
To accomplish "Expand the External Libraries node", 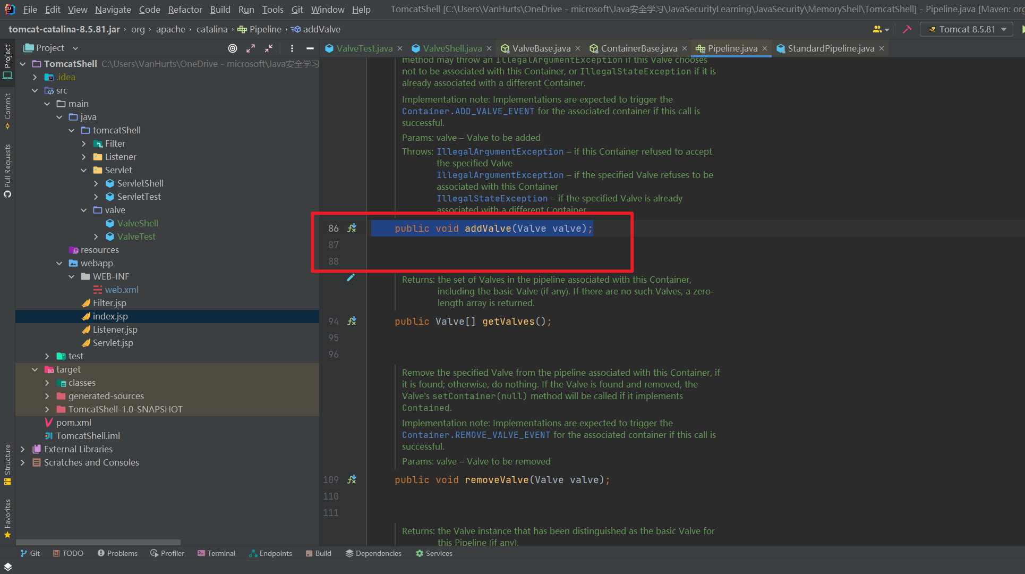I will (x=23, y=449).
